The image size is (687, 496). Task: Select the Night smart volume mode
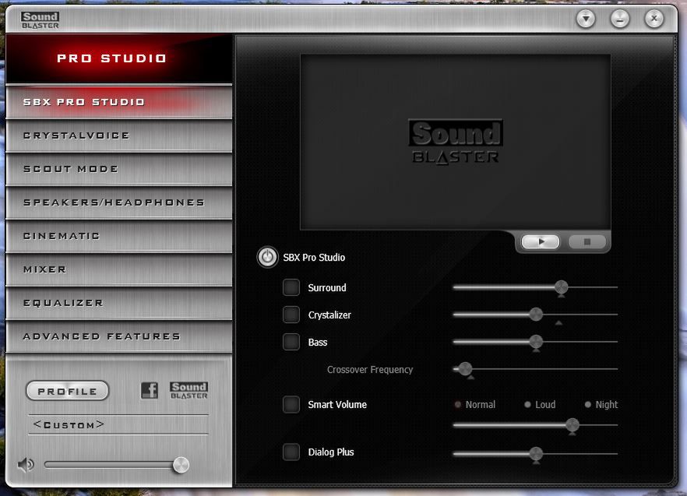coord(587,404)
